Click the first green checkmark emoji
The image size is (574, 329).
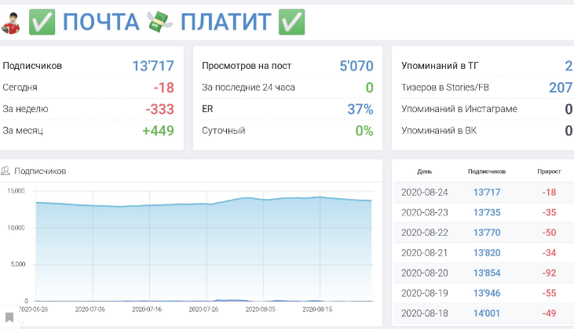click(42, 22)
